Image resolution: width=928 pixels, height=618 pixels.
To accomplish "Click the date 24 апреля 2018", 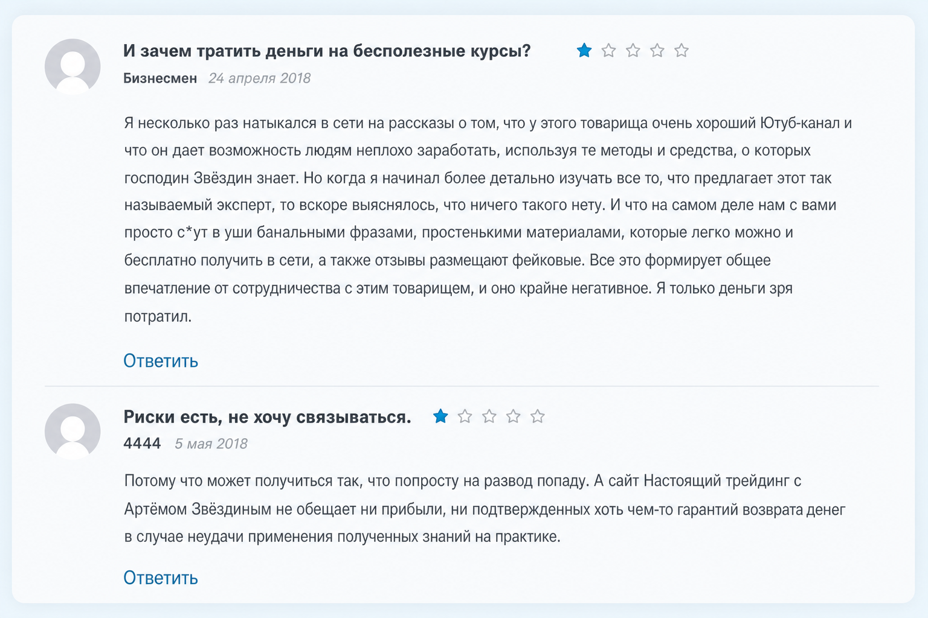I will click(259, 78).
